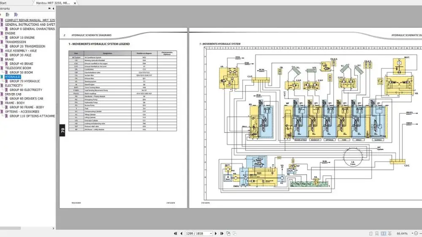Click the bookmark icon beside GROUP 10 ENGINE
The image size is (422, 237).
[6, 38]
